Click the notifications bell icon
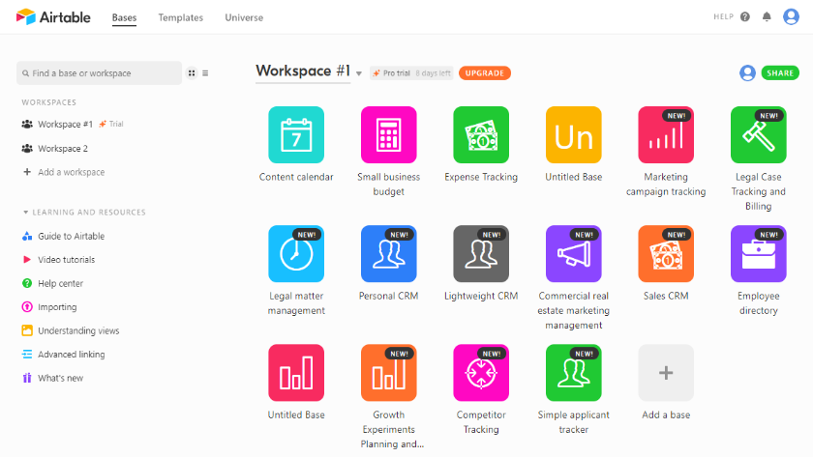This screenshot has width=813, height=457. 767,17
